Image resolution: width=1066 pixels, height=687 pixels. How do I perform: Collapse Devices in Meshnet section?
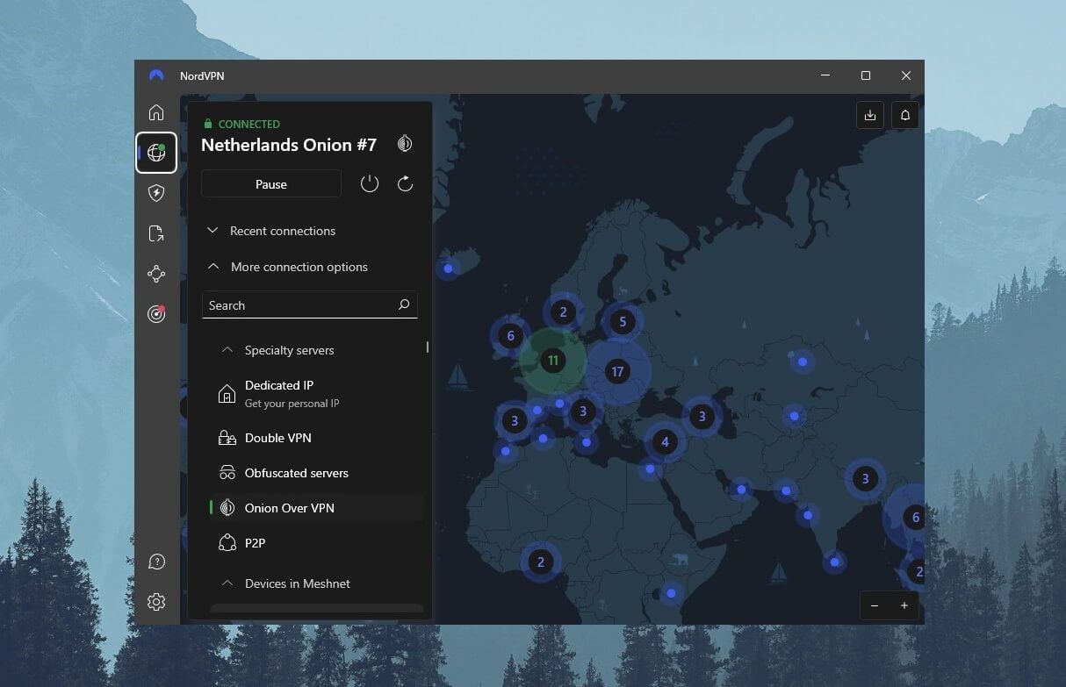pyautogui.click(x=285, y=583)
